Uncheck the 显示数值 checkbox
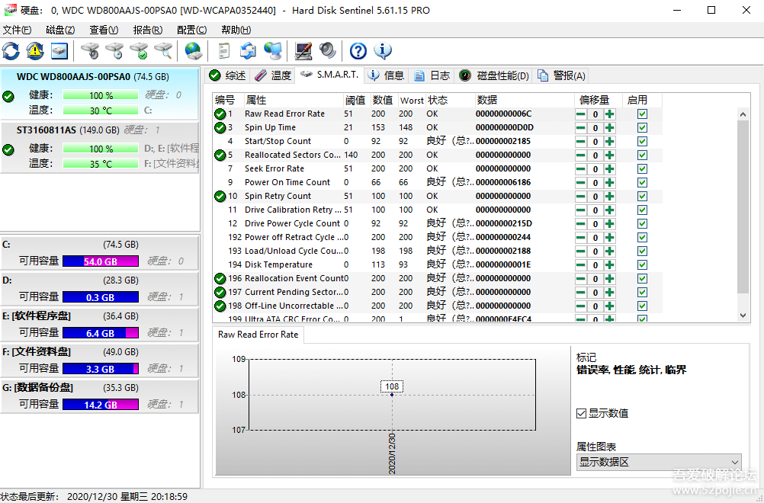Viewport: 764px width, 503px height. tap(581, 413)
